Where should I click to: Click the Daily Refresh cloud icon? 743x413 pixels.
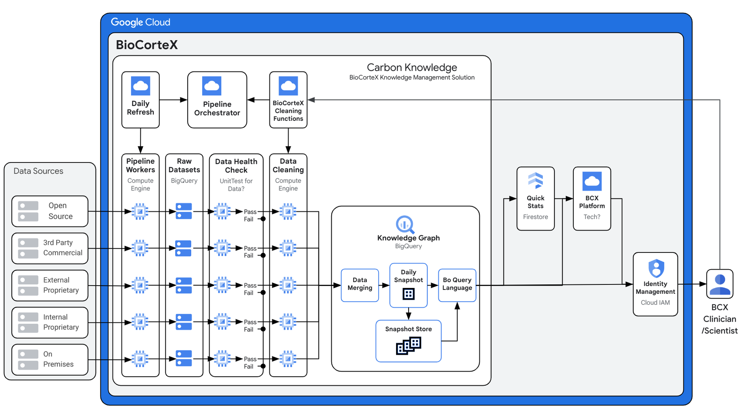tap(140, 86)
